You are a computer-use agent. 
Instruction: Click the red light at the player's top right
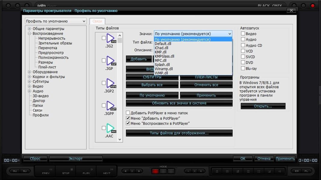click(x=313, y=6)
